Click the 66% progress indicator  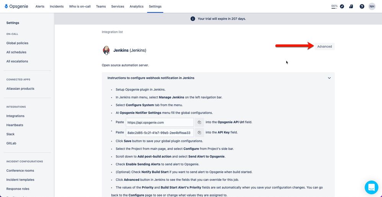[x=334, y=7]
